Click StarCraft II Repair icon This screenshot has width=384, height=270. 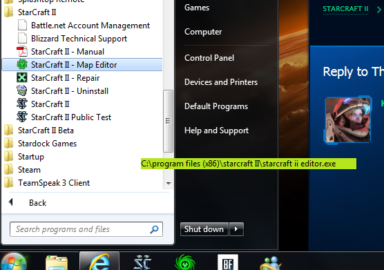(22, 78)
